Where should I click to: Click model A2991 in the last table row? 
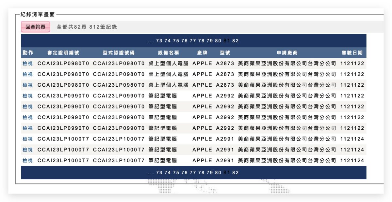tap(225, 160)
